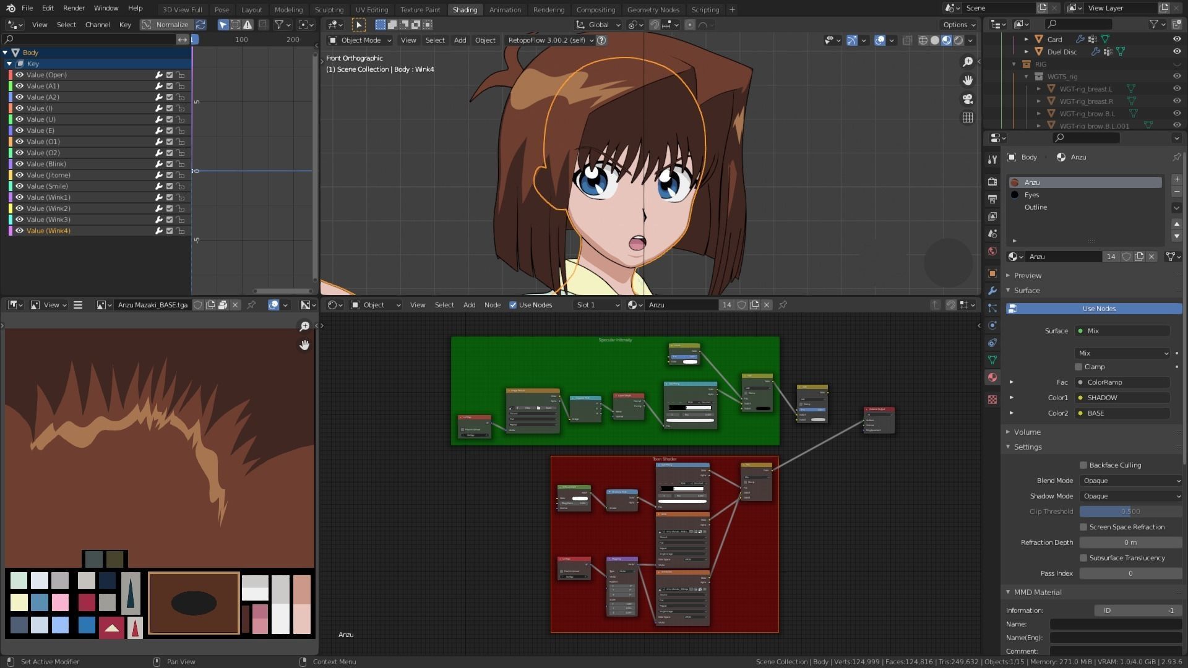Lock the Value (A1) channel

tap(180, 86)
